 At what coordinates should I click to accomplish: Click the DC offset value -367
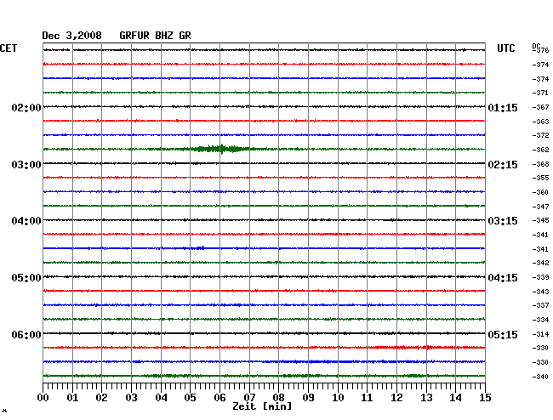[540, 107]
